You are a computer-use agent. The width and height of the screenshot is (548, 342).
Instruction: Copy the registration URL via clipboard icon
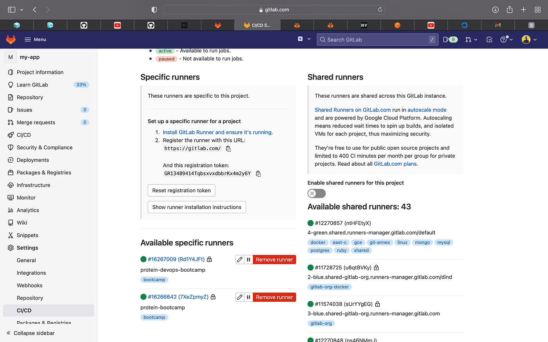coord(228,149)
